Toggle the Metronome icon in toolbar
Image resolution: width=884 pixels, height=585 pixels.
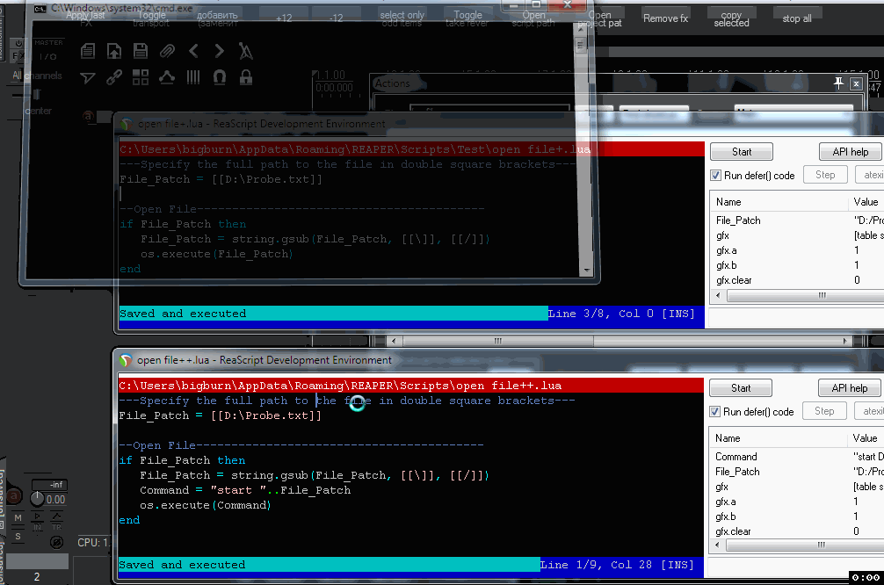[x=246, y=51]
